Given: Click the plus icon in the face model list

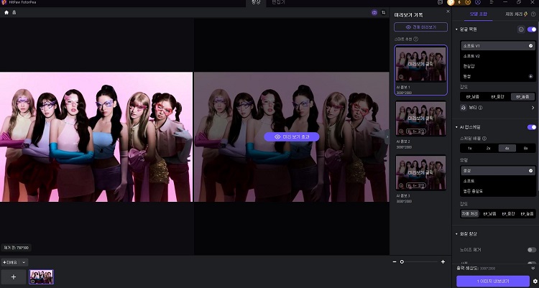Looking at the screenshot, I should pos(531,76).
